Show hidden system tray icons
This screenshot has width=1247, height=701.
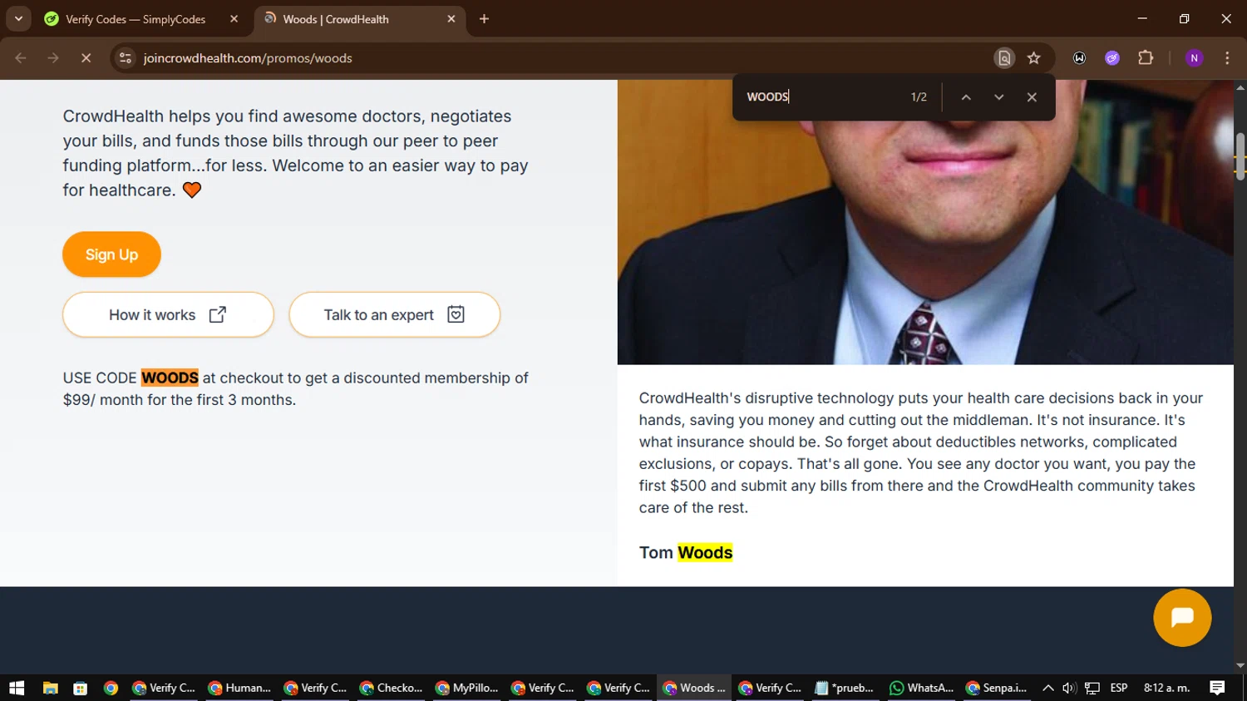coord(1048,688)
